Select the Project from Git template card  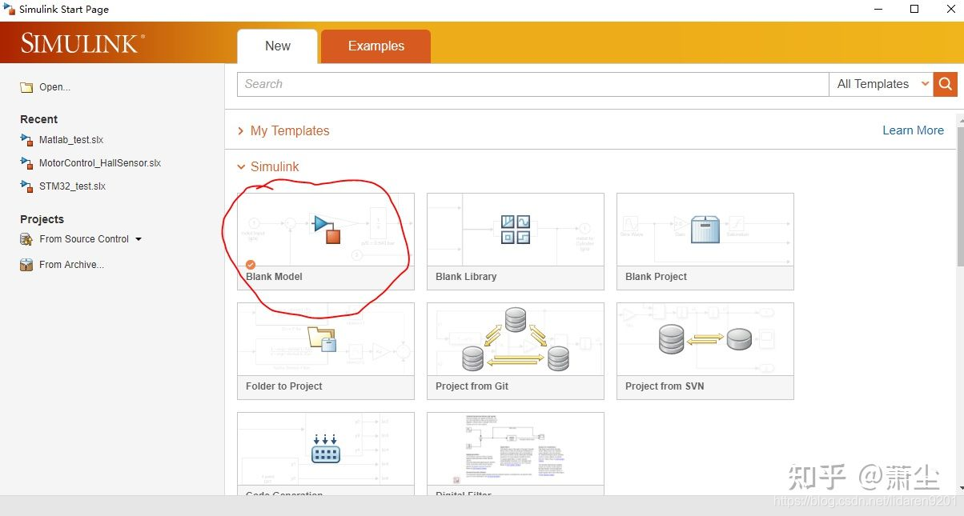[516, 350]
